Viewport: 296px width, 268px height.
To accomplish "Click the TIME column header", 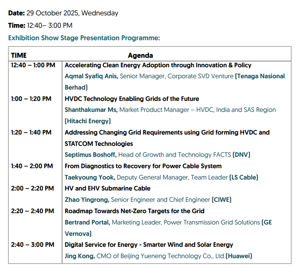I will (x=19, y=56).
